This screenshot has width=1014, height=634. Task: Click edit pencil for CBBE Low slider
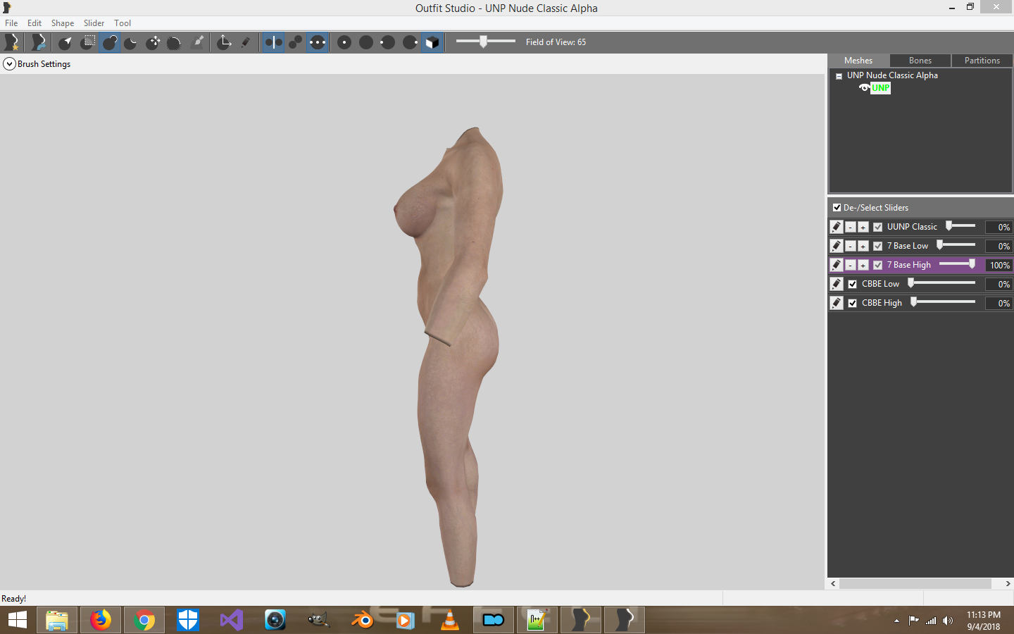pyautogui.click(x=837, y=284)
